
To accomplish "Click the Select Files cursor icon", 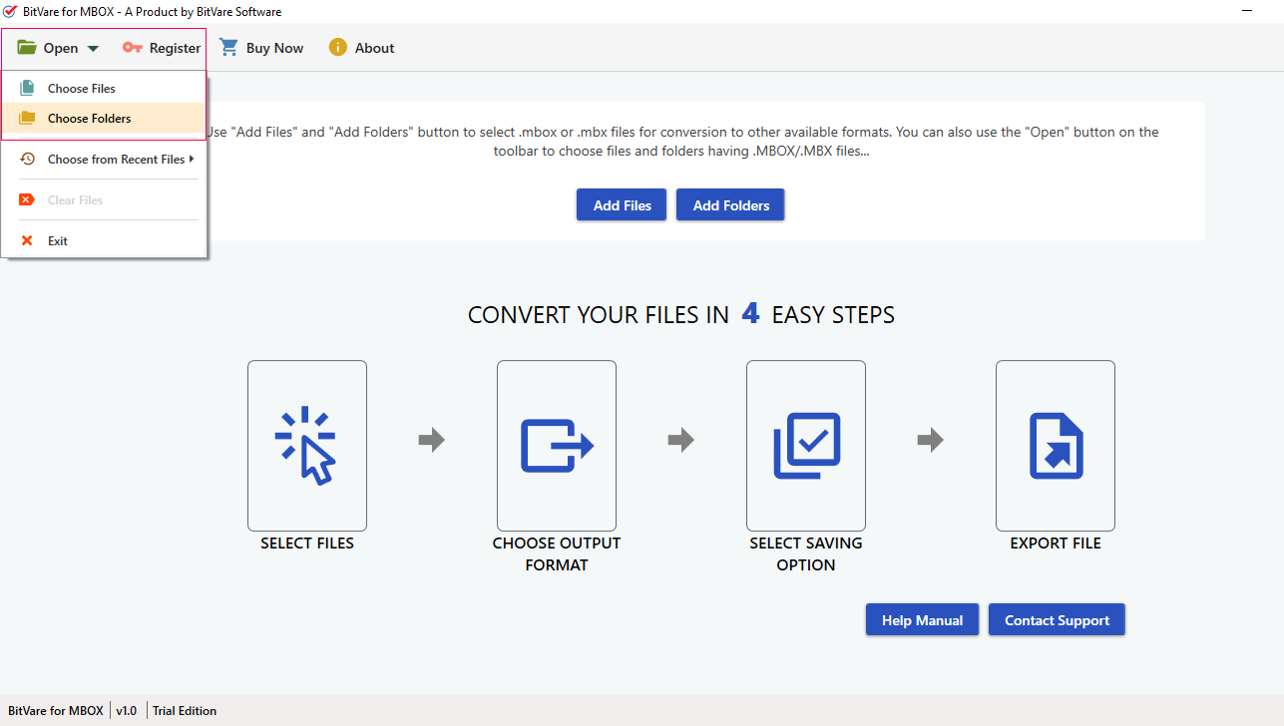I will (306, 445).
